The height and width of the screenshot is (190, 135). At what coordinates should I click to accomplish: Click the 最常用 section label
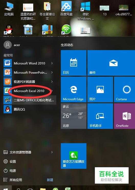pyautogui.click(x=8, y=55)
